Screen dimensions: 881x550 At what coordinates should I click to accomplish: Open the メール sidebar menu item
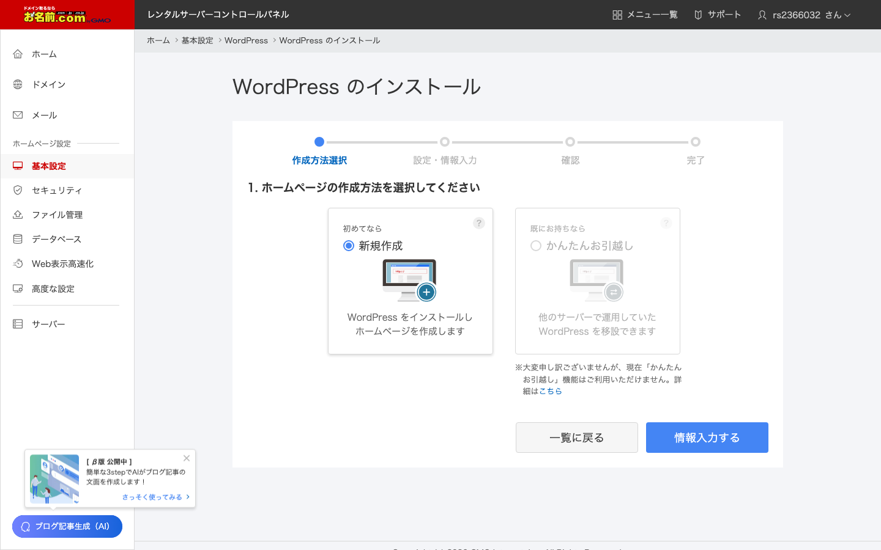click(x=67, y=115)
